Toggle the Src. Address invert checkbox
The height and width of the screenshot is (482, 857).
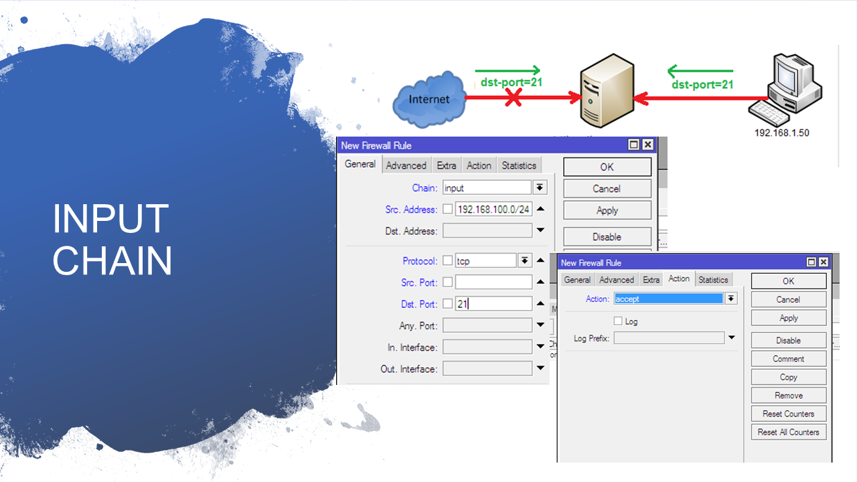click(447, 210)
